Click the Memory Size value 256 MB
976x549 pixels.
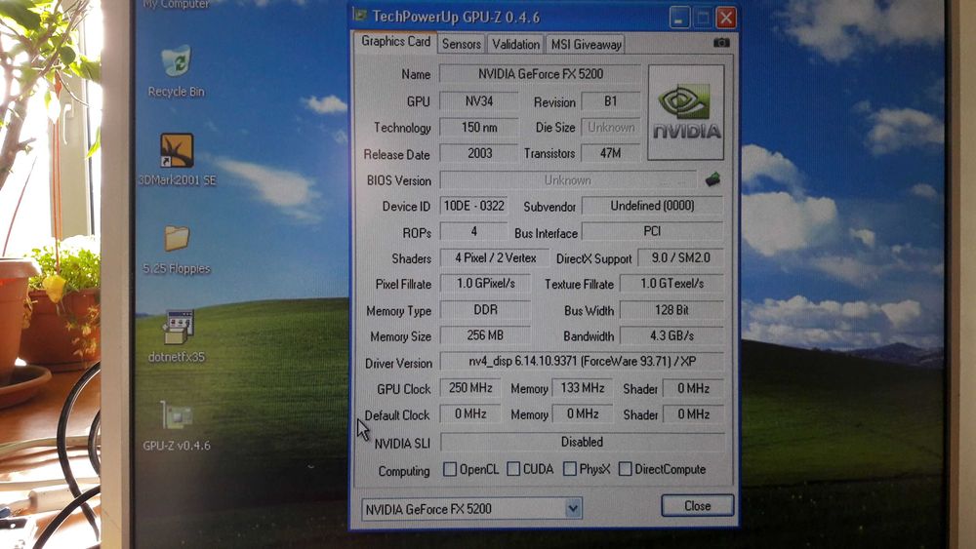pos(485,335)
